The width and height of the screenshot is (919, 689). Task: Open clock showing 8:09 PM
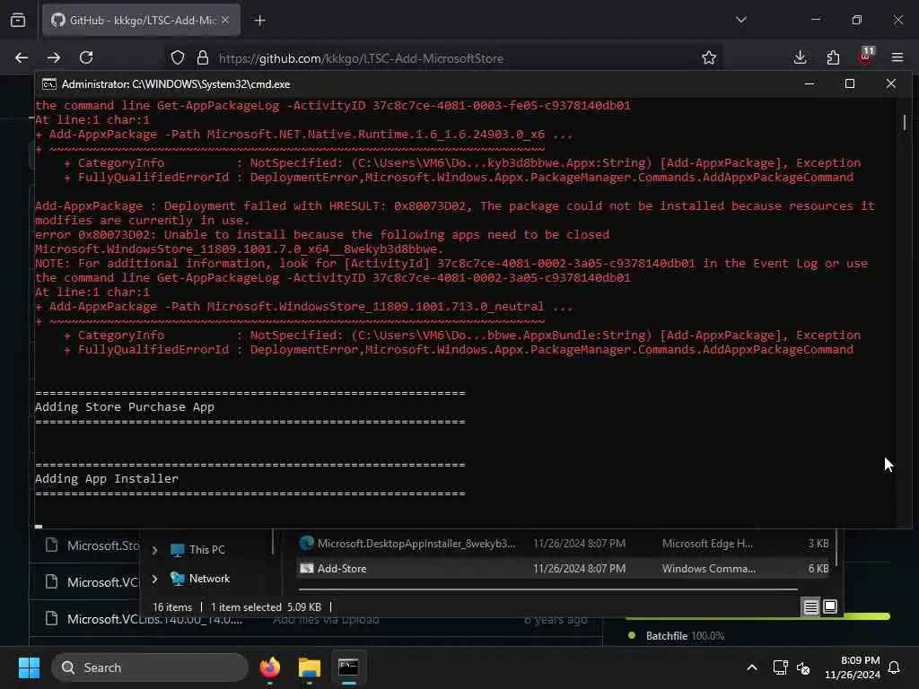[x=853, y=667]
